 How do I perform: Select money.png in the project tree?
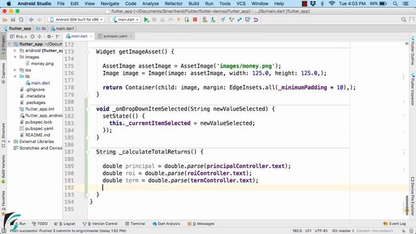[x=40, y=64]
